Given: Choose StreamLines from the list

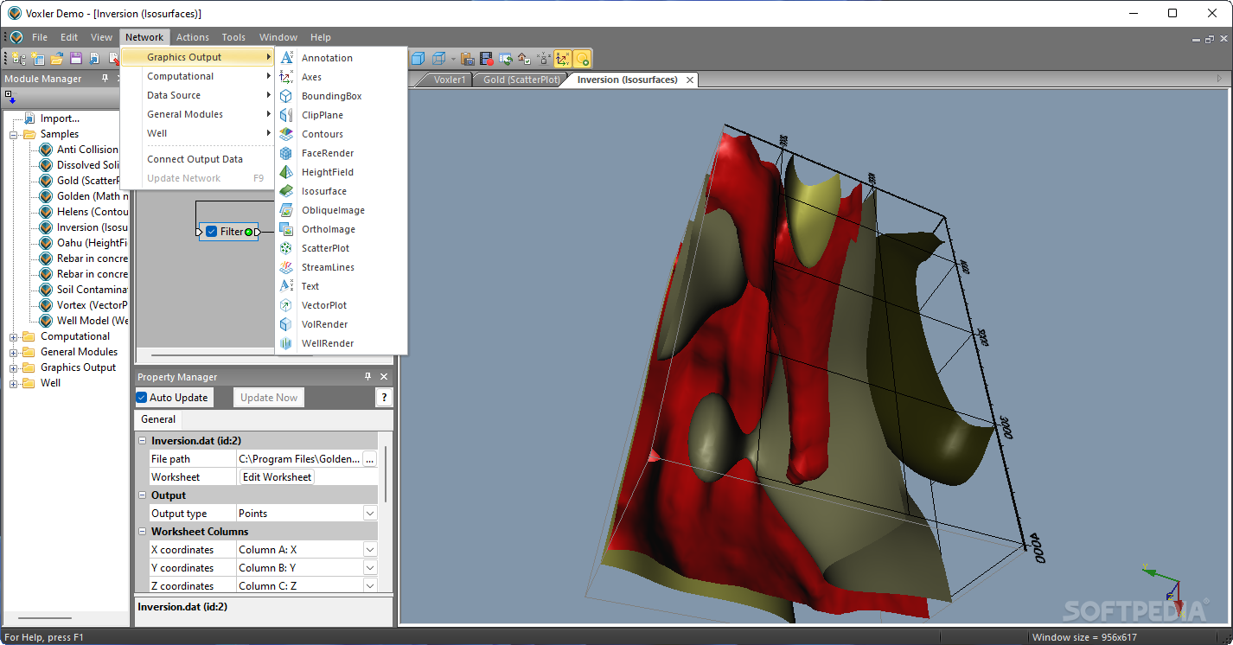Looking at the screenshot, I should [341, 267].
